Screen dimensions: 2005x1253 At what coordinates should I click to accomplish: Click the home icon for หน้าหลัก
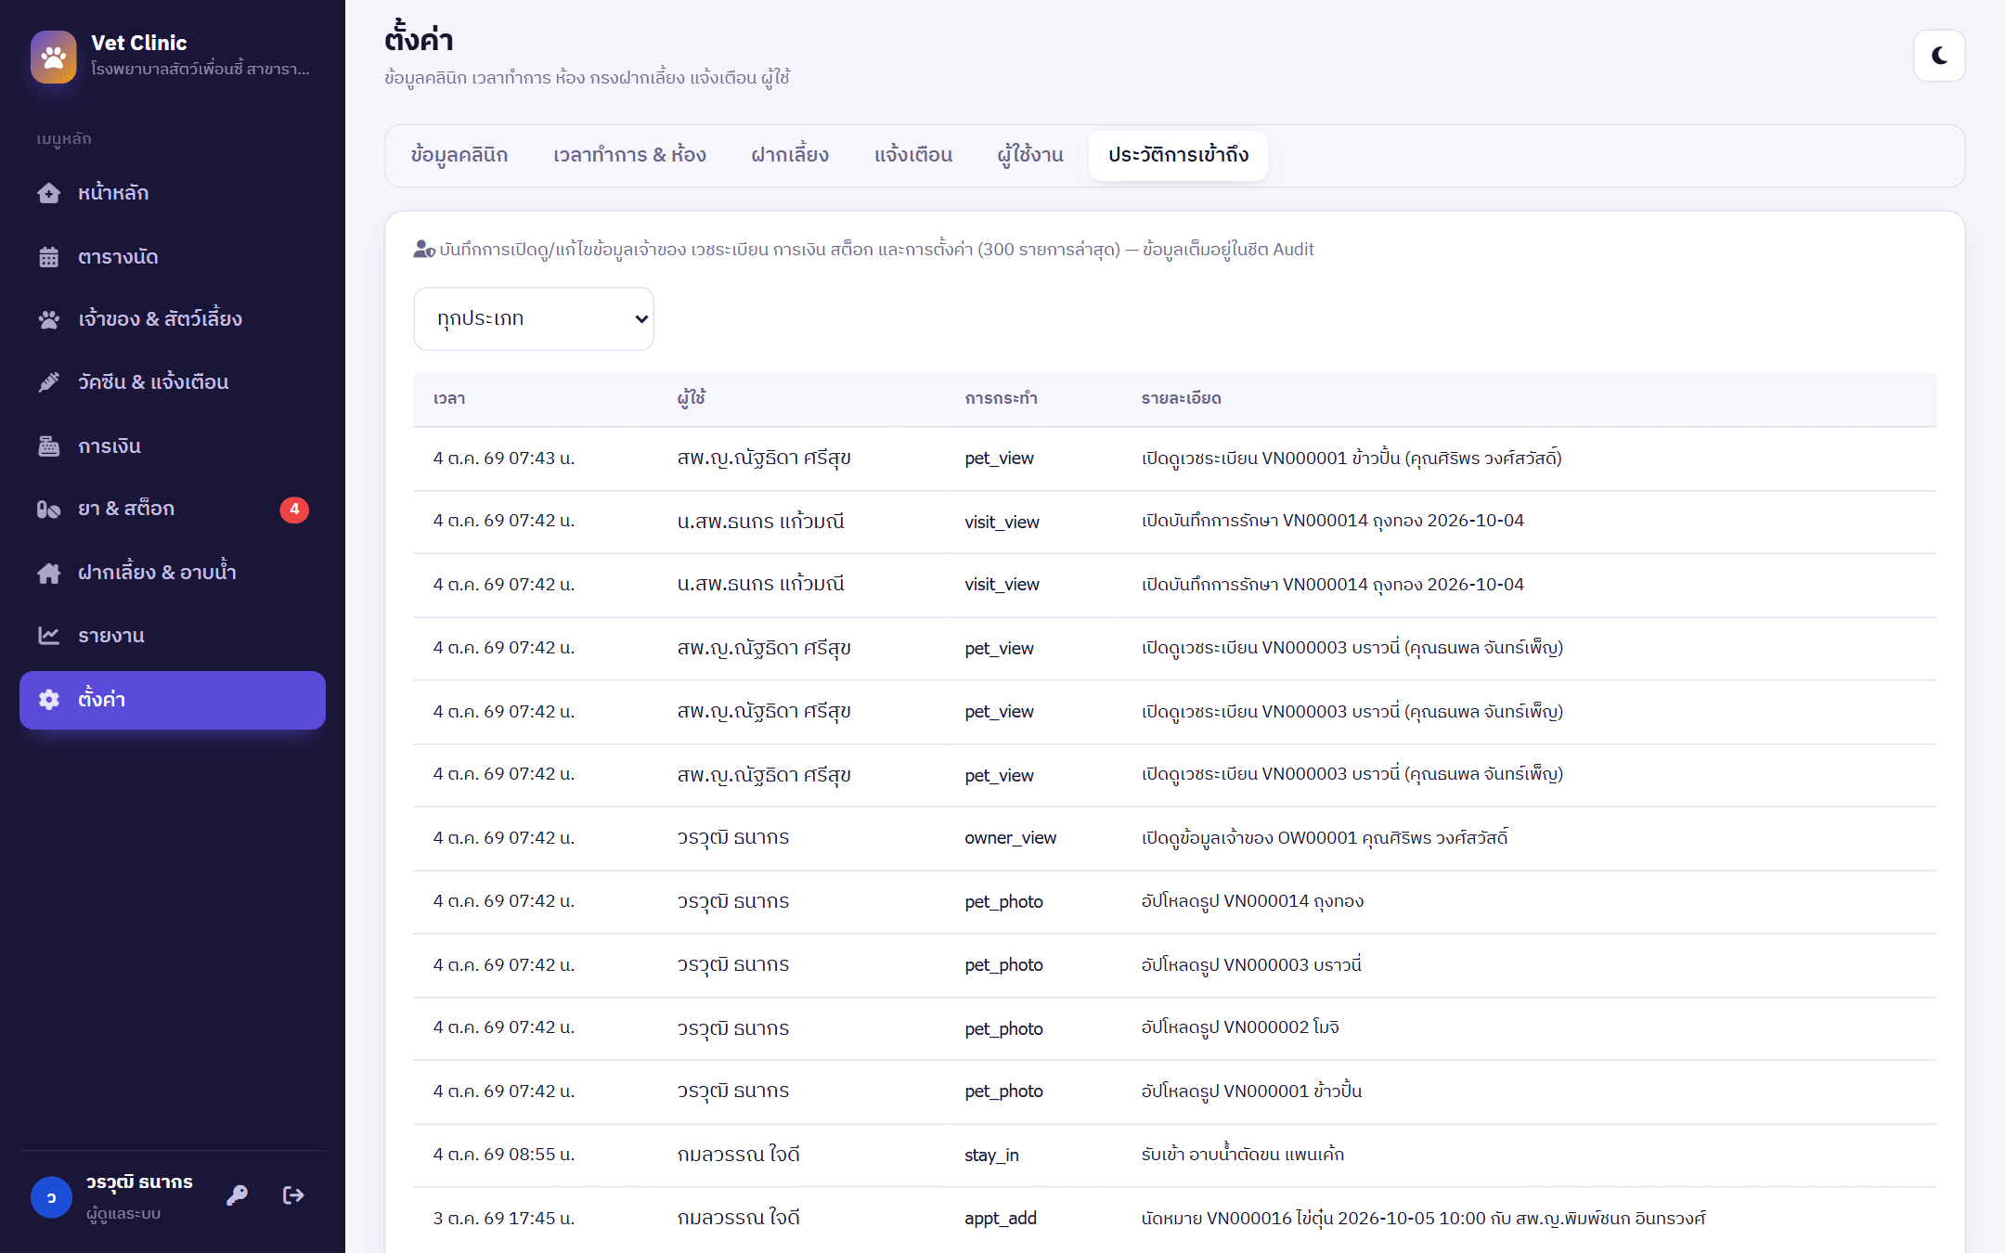click(x=49, y=193)
